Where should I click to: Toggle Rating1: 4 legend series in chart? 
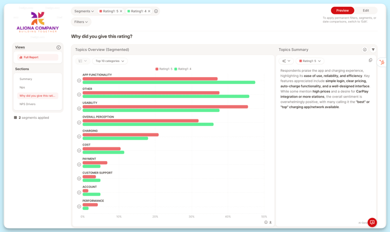183,69
